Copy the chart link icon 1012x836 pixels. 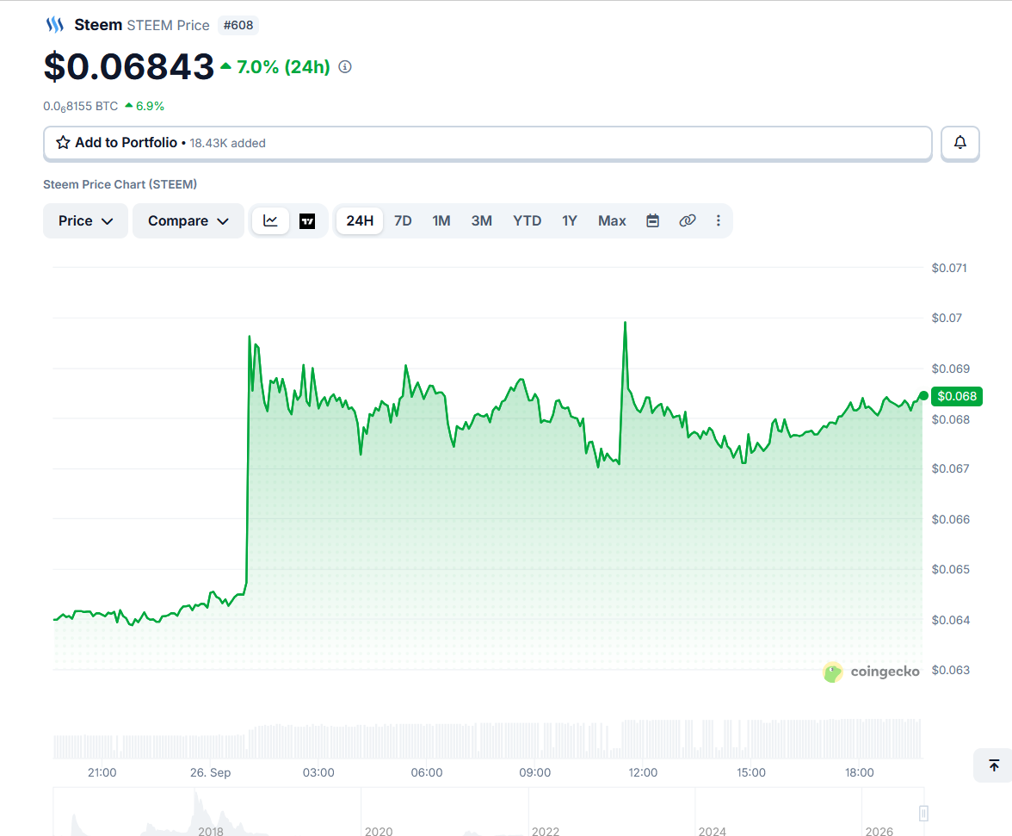point(688,220)
